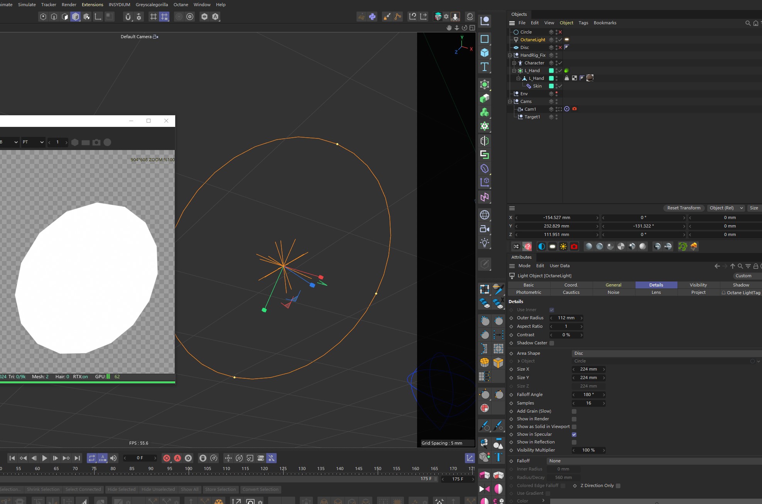The image size is (762, 504).
Task: Click the Outer Radius value field
Action: pyautogui.click(x=566, y=318)
